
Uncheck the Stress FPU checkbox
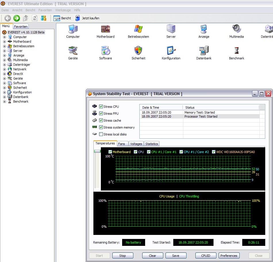click(101, 113)
